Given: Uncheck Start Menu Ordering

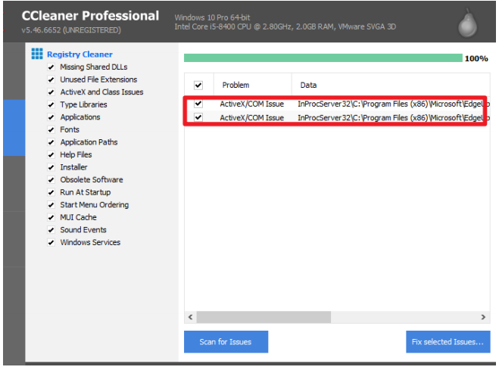Looking at the screenshot, I should tap(51, 205).
